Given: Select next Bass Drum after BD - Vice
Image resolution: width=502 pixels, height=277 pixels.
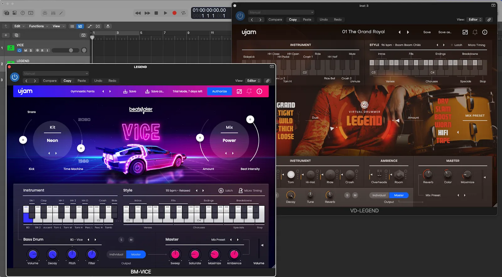Looking at the screenshot, I should coord(95,240).
